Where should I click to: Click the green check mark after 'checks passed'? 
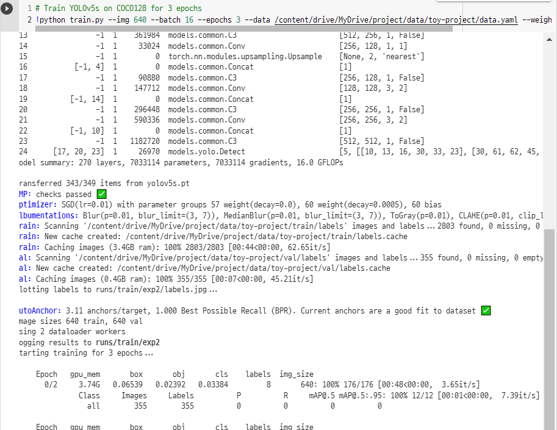tap(102, 194)
